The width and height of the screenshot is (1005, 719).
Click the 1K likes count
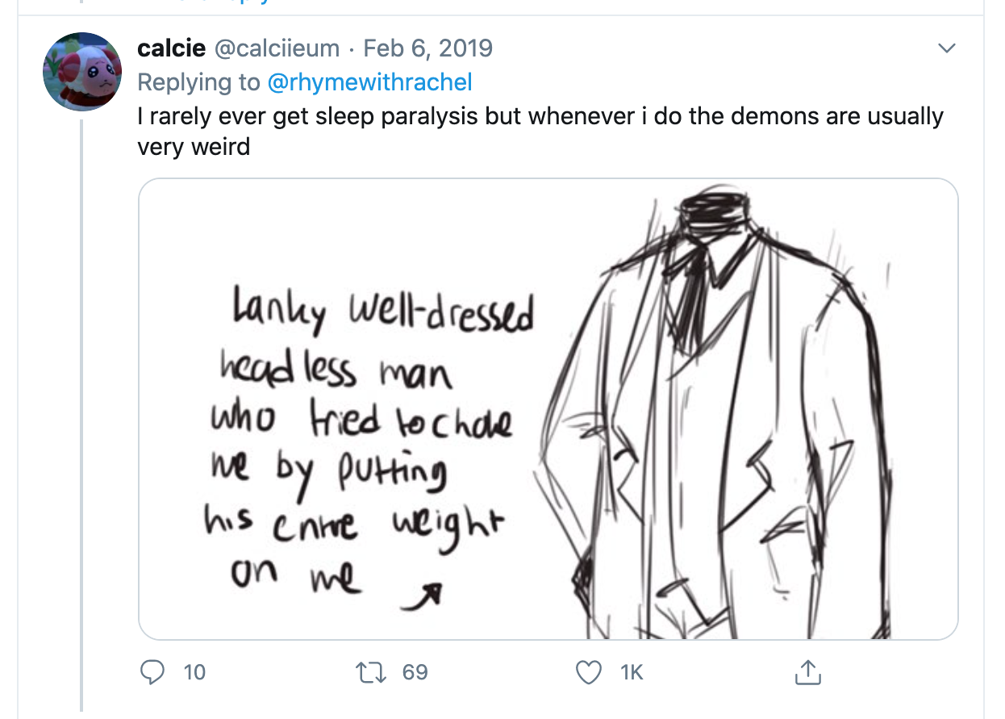[632, 672]
